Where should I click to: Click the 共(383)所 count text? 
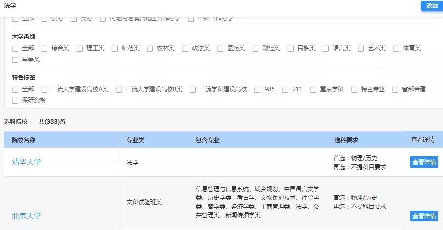pyautogui.click(x=52, y=122)
